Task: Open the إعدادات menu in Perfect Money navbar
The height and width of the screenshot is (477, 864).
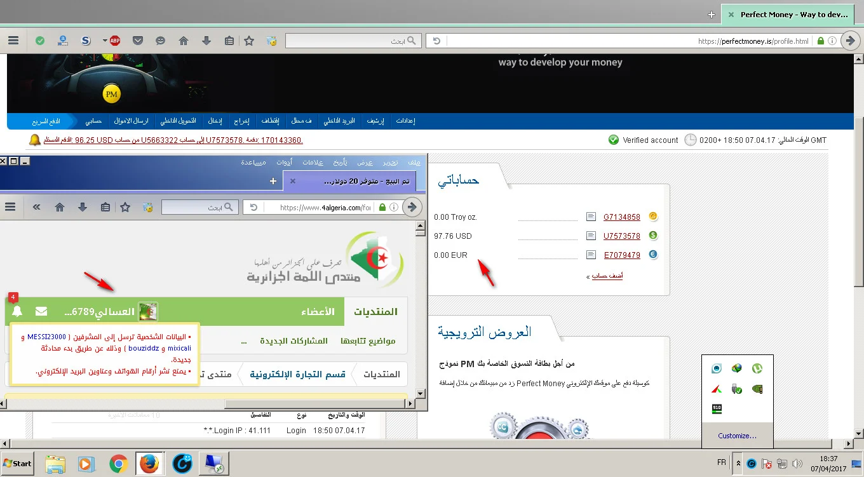Action: point(405,121)
